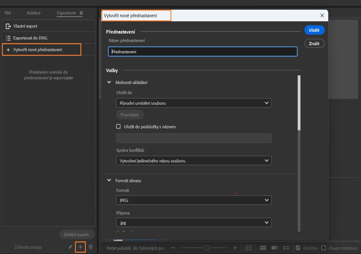The height and width of the screenshot is (254, 361).
Task: Toggle the Pouze miniatury checkbox
Action: coord(324,248)
